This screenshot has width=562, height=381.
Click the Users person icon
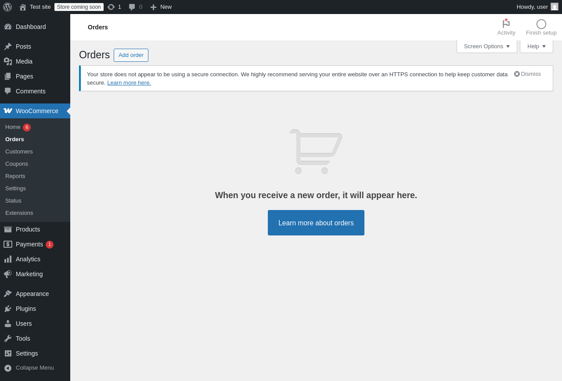(8, 324)
